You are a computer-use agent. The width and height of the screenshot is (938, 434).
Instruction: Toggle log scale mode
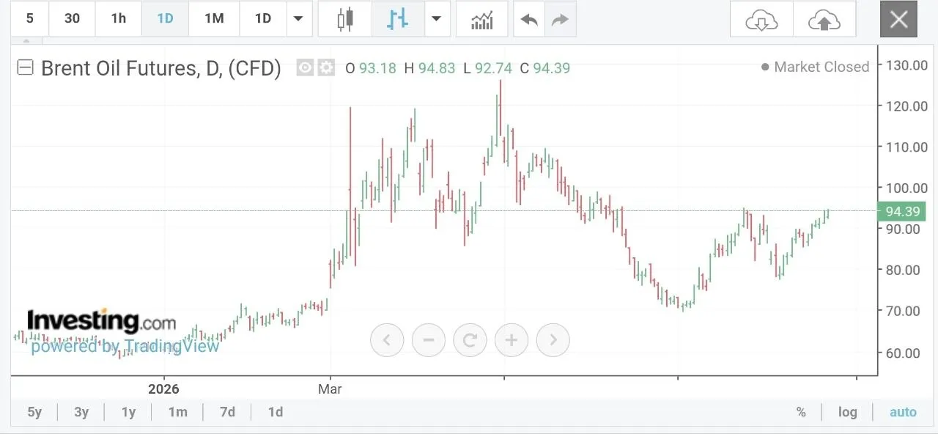[847, 412]
